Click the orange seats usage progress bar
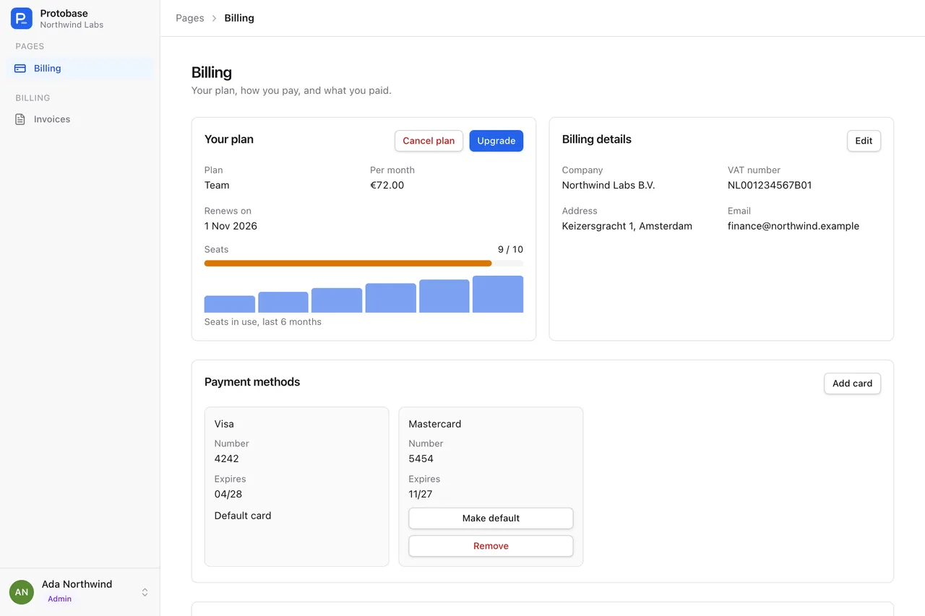This screenshot has width=925, height=616. tap(348, 264)
